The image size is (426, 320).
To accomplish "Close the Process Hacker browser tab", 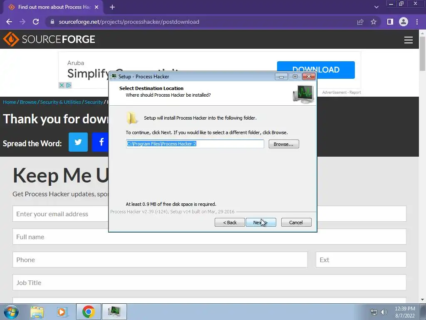I will point(97,7).
